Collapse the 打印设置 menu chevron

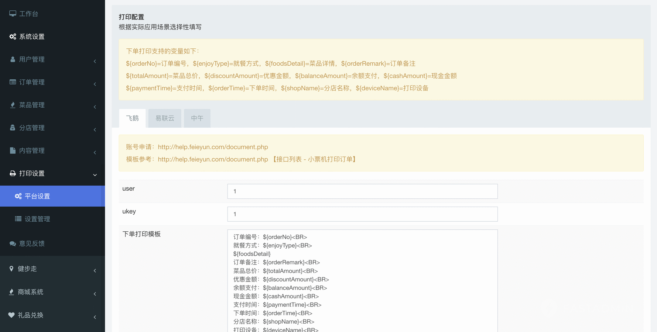click(95, 175)
